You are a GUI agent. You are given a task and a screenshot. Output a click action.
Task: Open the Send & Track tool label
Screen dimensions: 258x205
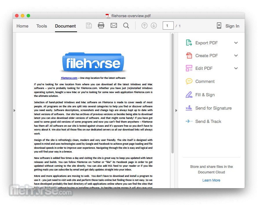pos(208,121)
